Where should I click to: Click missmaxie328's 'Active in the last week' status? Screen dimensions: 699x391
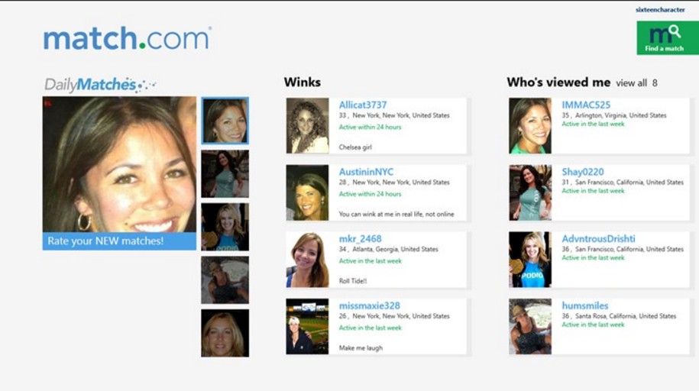click(x=370, y=328)
